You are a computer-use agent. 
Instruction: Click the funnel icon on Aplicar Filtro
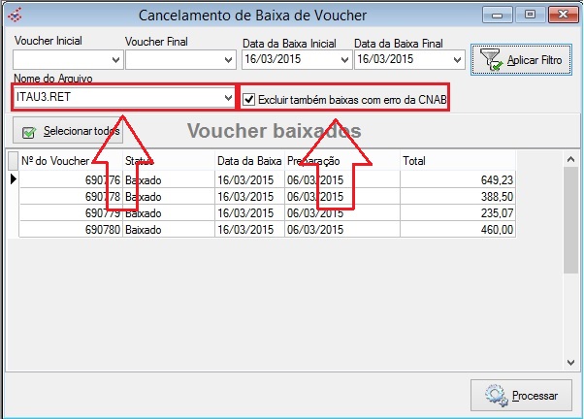point(490,60)
